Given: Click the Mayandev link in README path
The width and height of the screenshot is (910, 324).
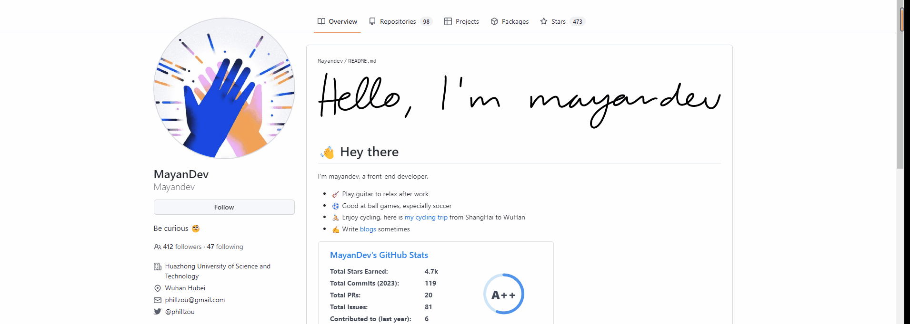Looking at the screenshot, I should 330,61.
